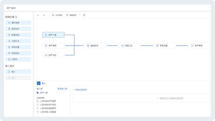Click the help icon beside 数据处理

click(x=16, y=17)
